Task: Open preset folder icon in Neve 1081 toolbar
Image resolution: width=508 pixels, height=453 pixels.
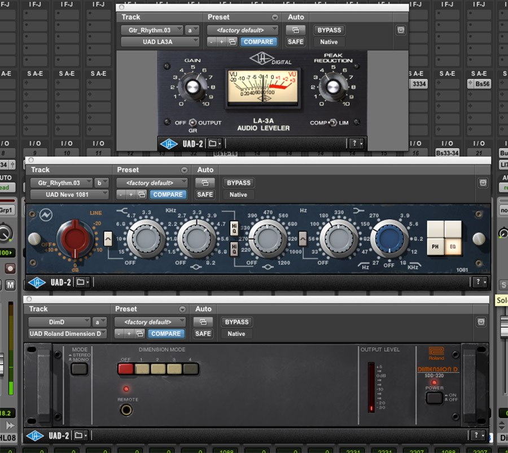Action: (x=82, y=283)
